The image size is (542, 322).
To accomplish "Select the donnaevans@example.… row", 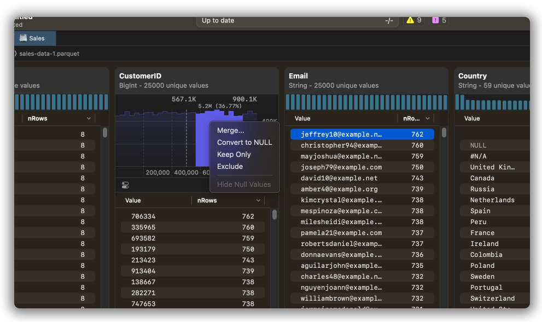I will click(x=362, y=255).
